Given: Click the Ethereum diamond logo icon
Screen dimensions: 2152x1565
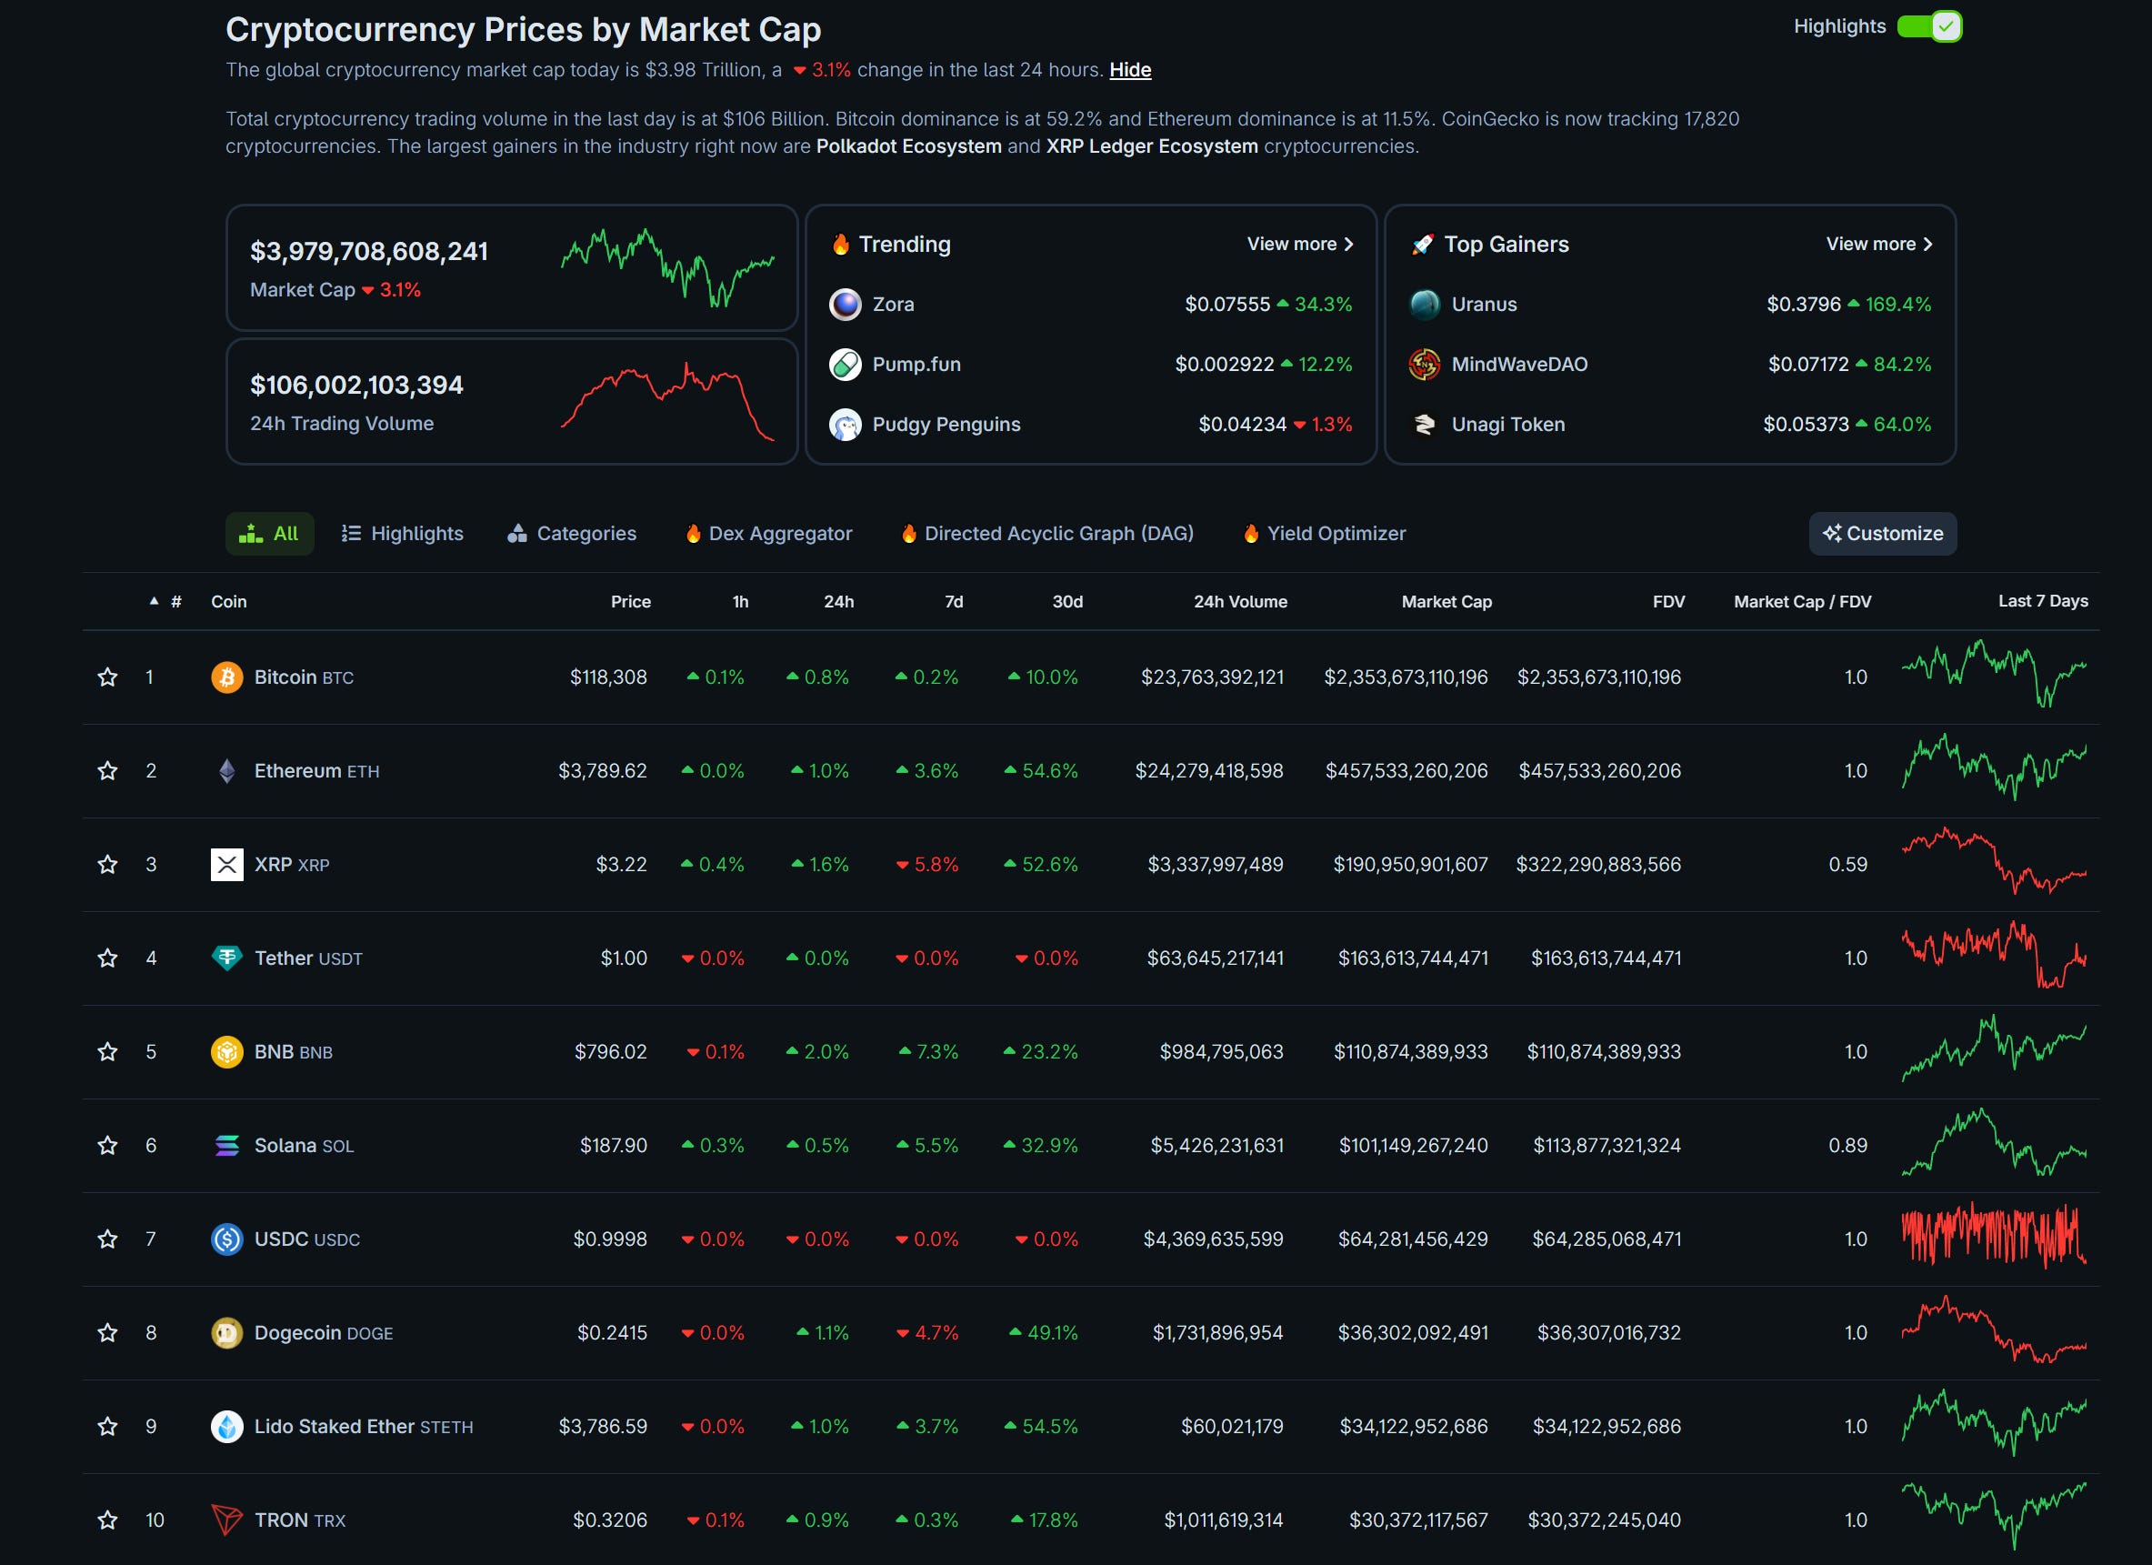Looking at the screenshot, I should tap(226, 770).
